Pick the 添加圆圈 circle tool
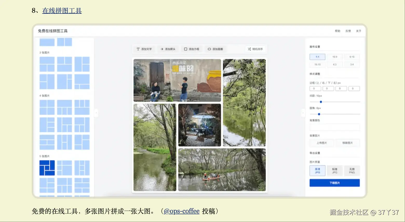The image size is (405, 222). coord(215,49)
